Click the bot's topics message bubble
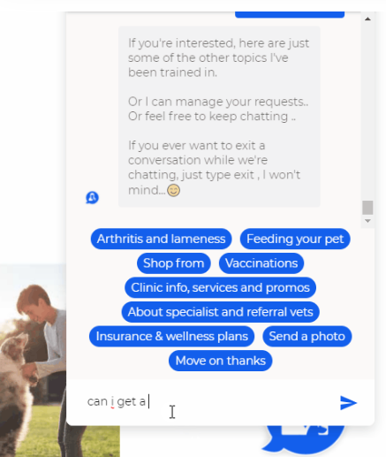386x457 pixels. (x=219, y=117)
